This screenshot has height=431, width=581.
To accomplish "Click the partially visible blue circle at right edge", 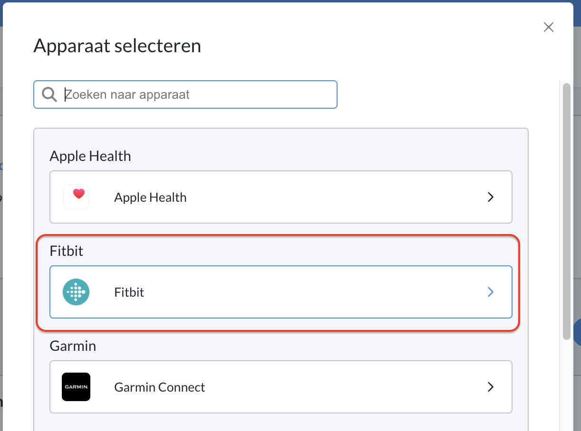I will point(577,332).
